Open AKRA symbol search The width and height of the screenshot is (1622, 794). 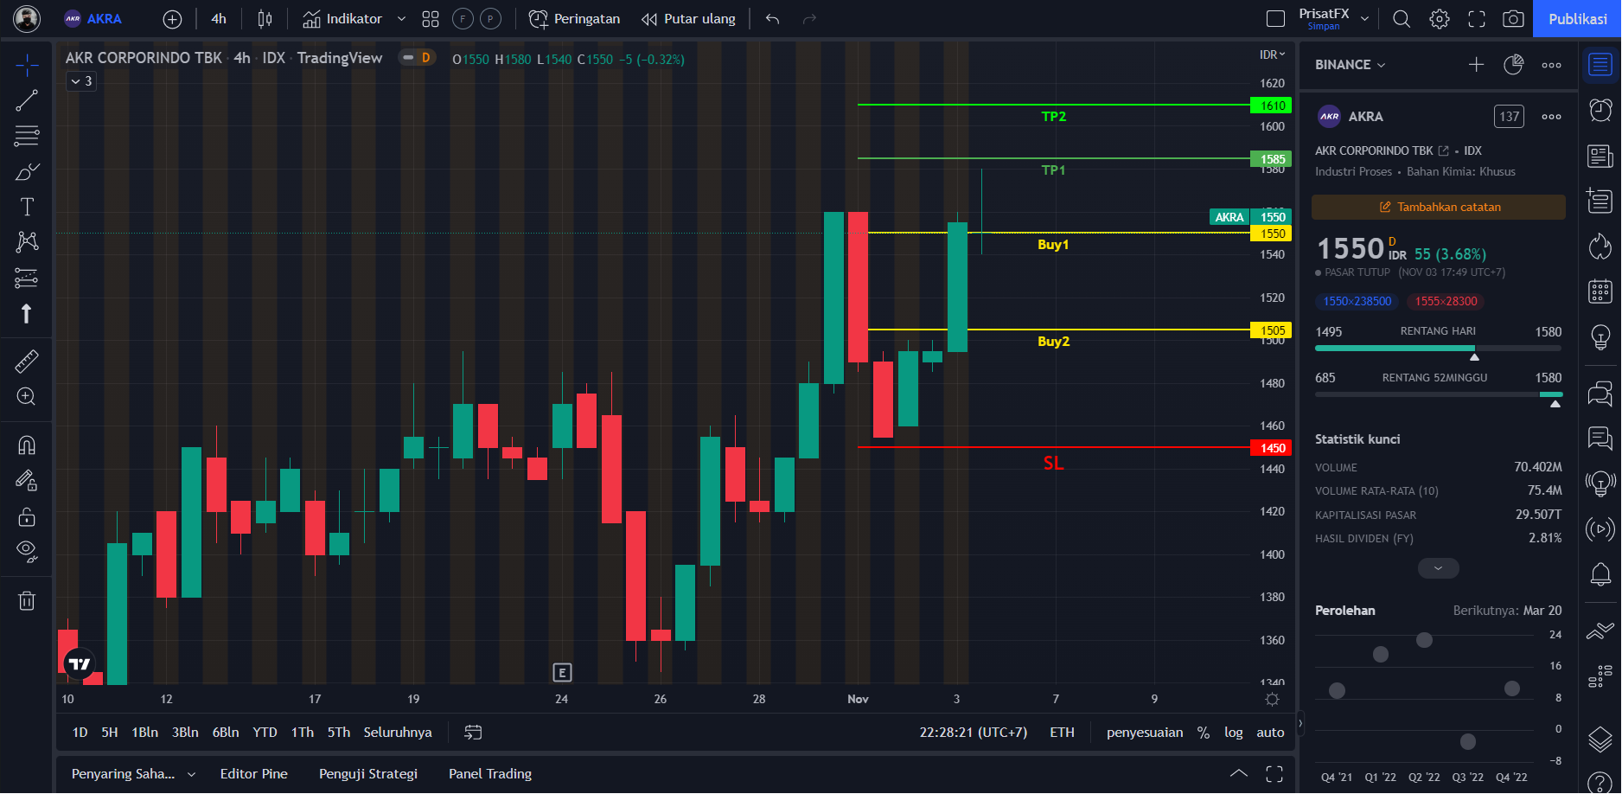pyautogui.click(x=93, y=19)
